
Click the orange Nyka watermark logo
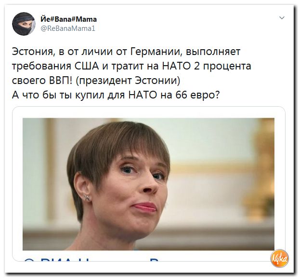(x=279, y=259)
